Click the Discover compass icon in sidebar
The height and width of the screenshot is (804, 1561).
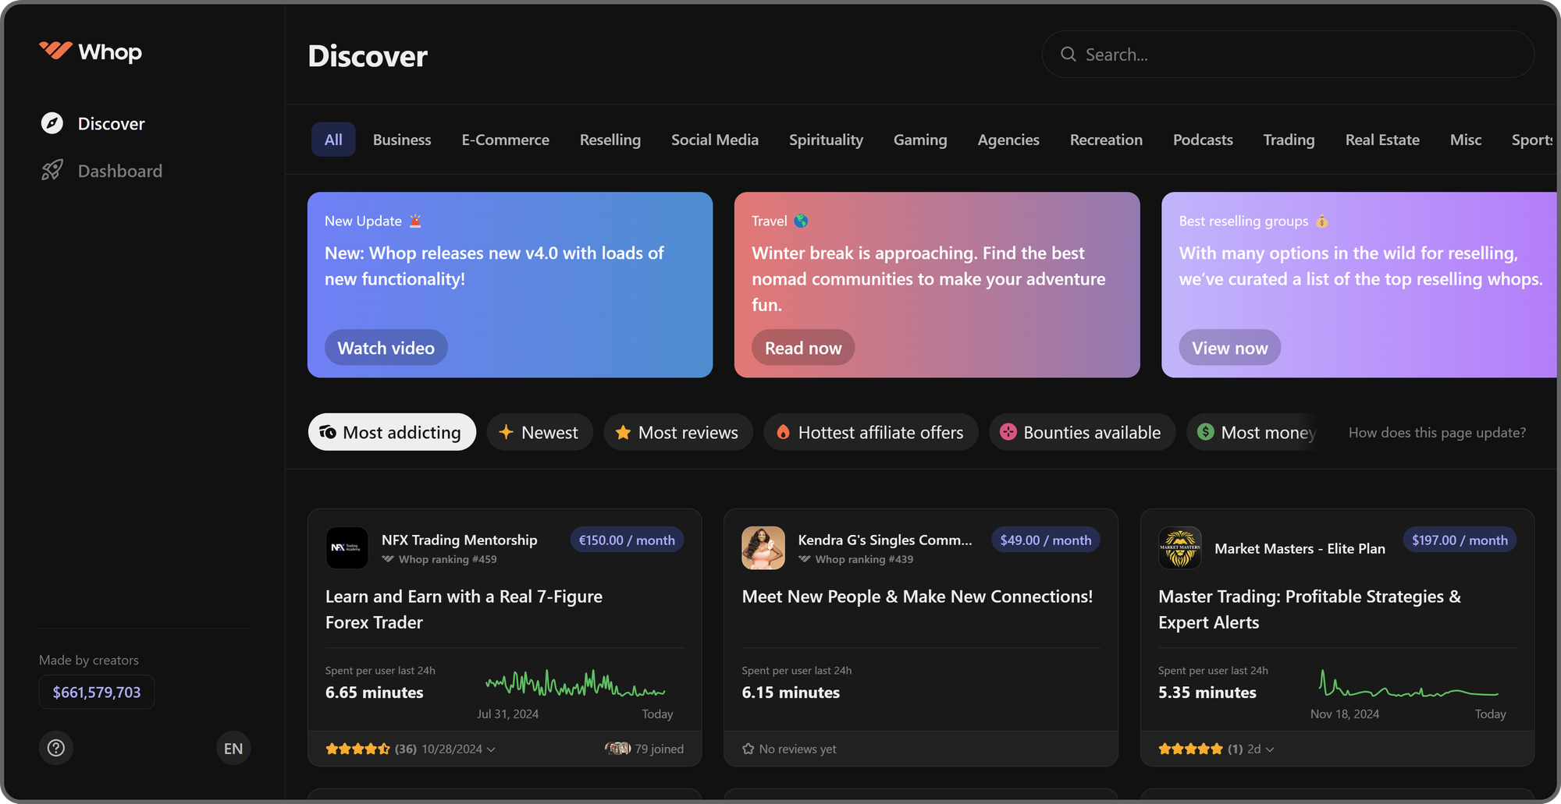[x=52, y=123]
